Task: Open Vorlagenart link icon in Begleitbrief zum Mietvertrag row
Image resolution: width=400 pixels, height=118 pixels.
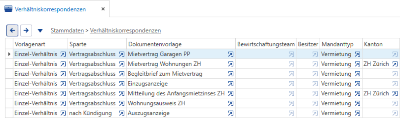Action: pyautogui.click(x=64, y=74)
